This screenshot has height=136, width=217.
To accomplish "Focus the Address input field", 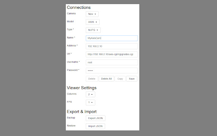I will coord(112,46).
